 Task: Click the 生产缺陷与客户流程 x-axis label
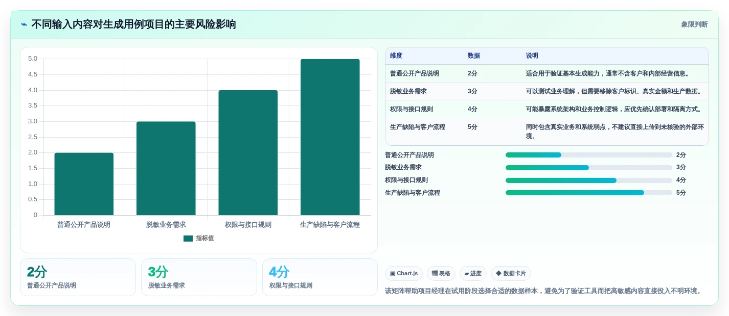330,225
